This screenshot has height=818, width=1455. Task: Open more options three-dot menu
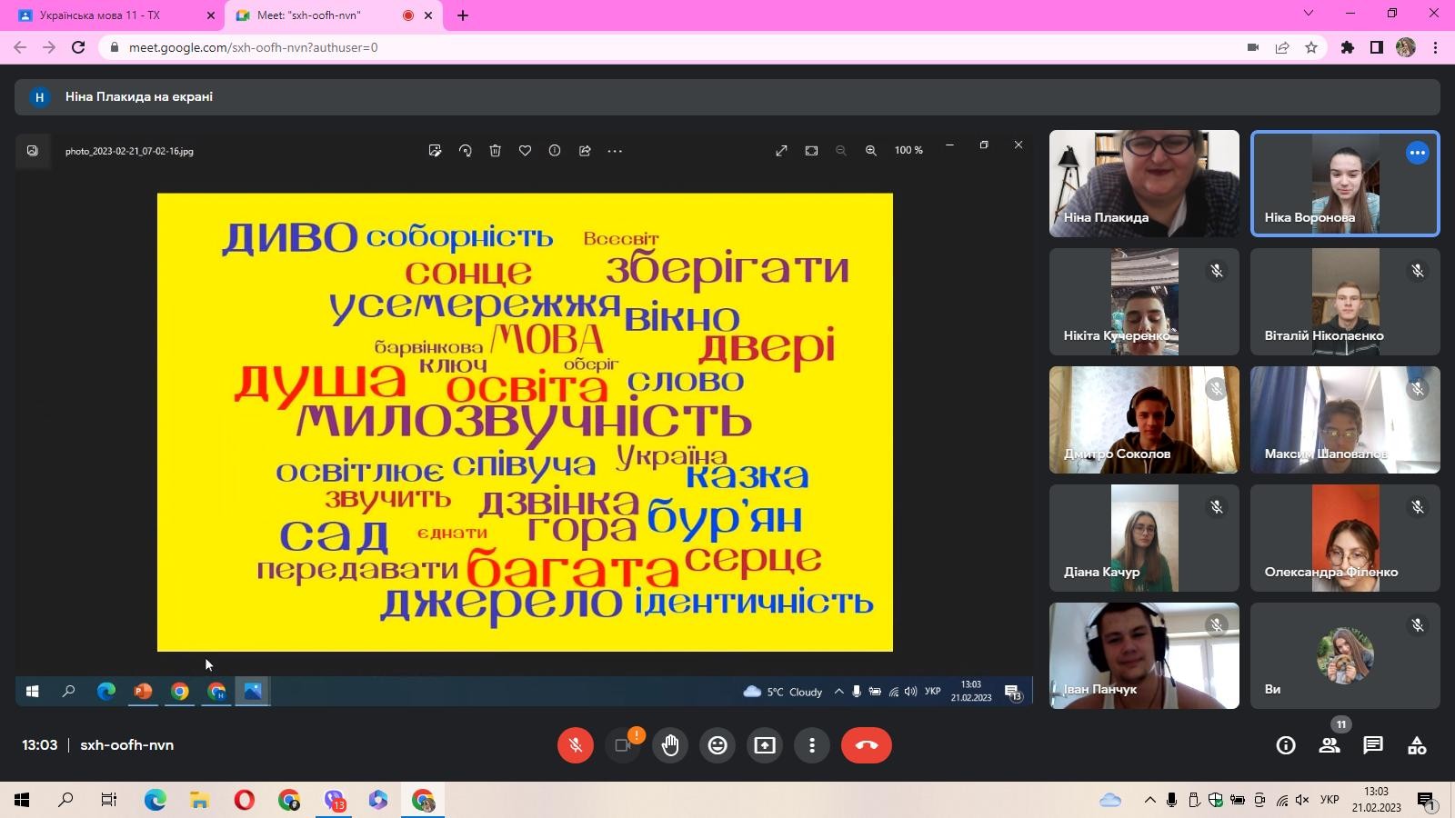812,745
